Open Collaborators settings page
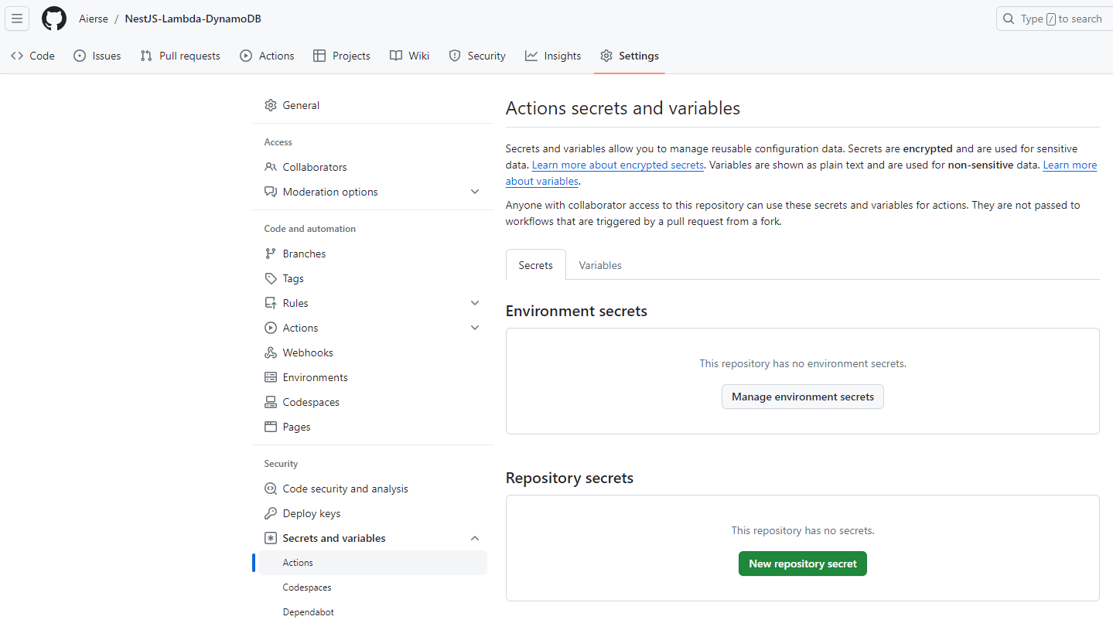The height and width of the screenshot is (630, 1113). [373, 167]
